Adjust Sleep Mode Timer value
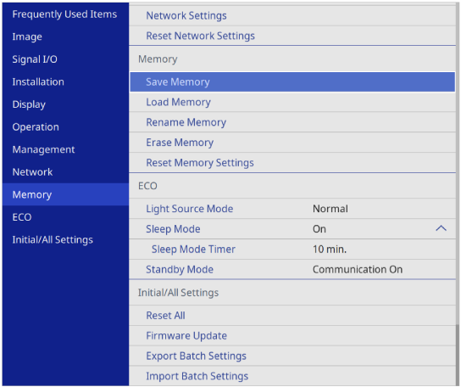The width and height of the screenshot is (461, 387). pyautogui.click(x=292, y=250)
